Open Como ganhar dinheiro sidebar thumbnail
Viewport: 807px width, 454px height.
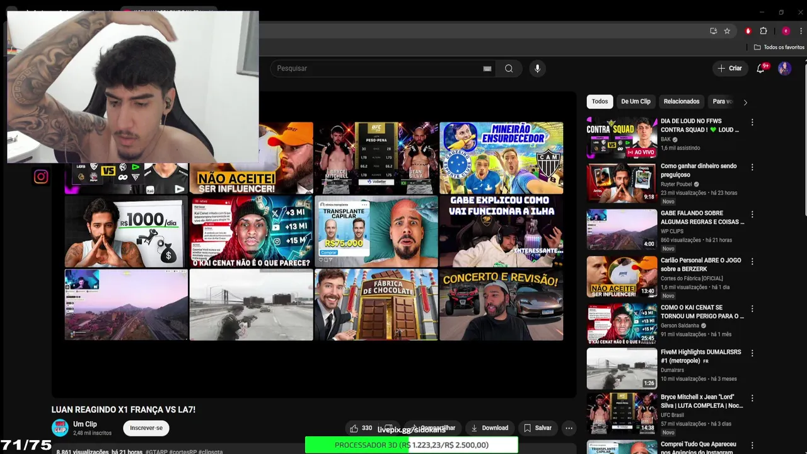pos(622,182)
